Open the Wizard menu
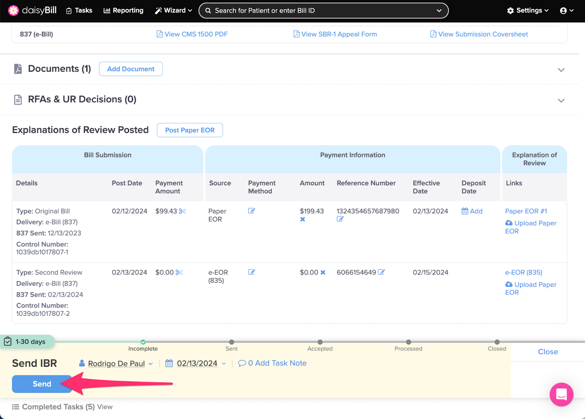The width and height of the screenshot is (585, 419). 174,11
